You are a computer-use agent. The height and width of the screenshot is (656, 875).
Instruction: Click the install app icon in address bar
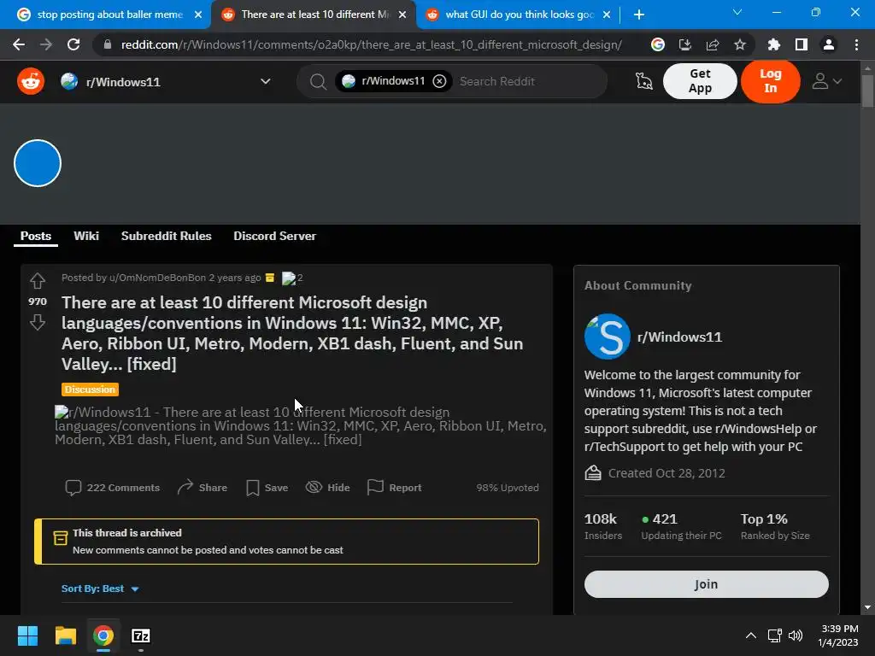pyautogui.click(x=685, y=44)
